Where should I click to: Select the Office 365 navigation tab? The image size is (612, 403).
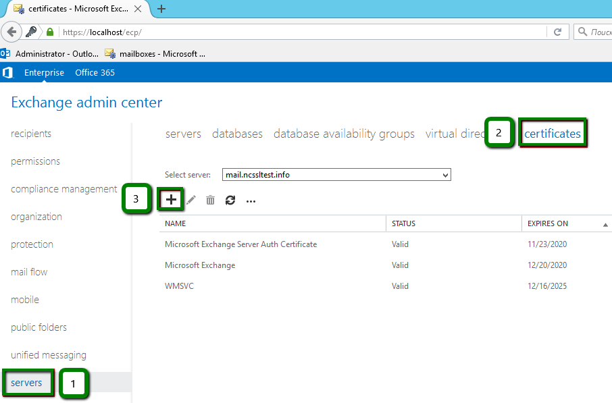click(x=95, y=72)
